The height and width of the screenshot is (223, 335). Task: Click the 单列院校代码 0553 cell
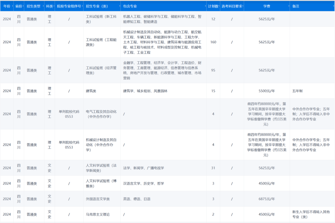tap(69, 114)
